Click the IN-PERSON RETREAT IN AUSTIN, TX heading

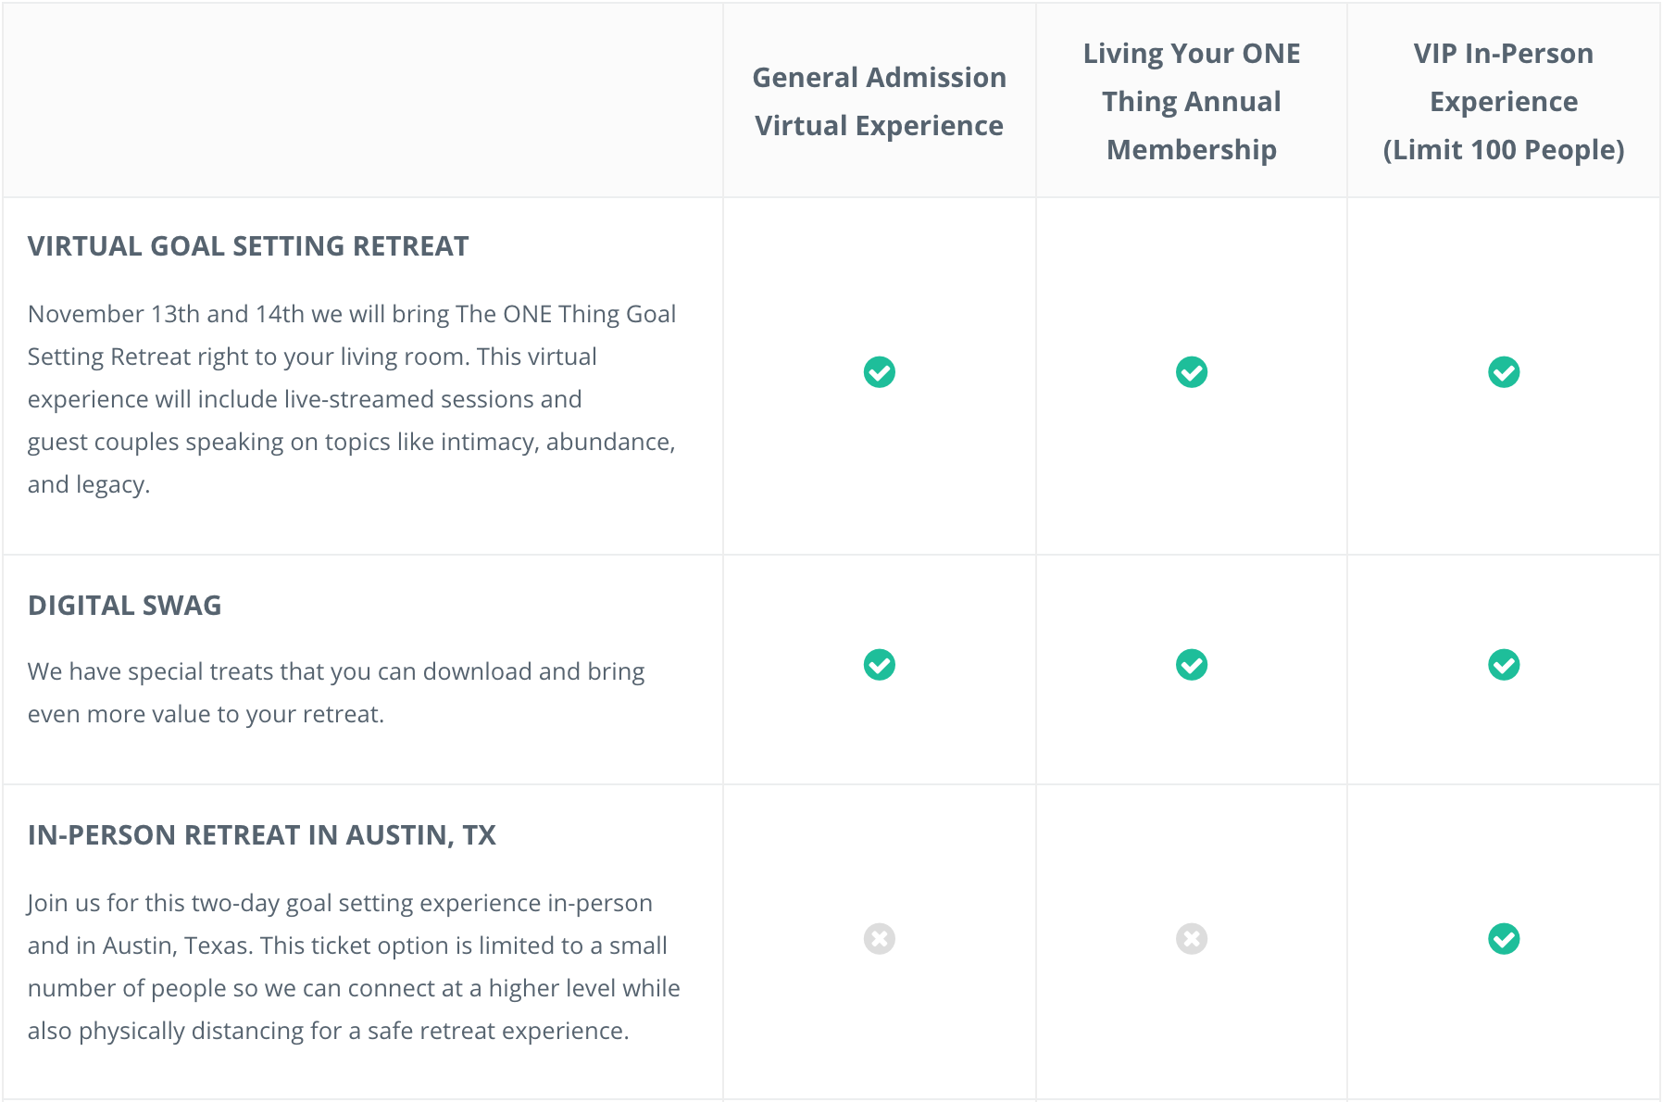tap(262, 835)
